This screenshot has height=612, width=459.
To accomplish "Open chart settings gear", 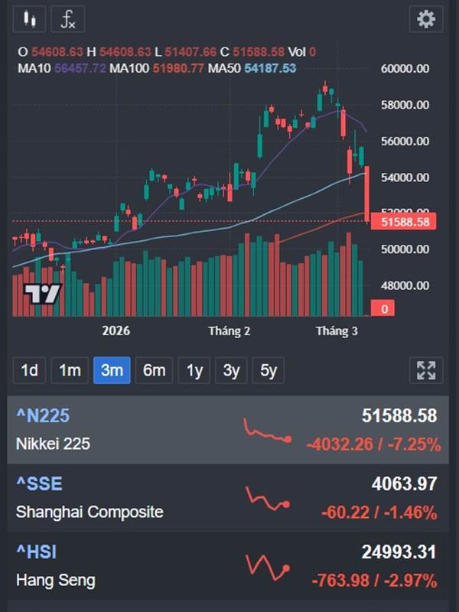I will pyautogui.click(x=426, y=19).
